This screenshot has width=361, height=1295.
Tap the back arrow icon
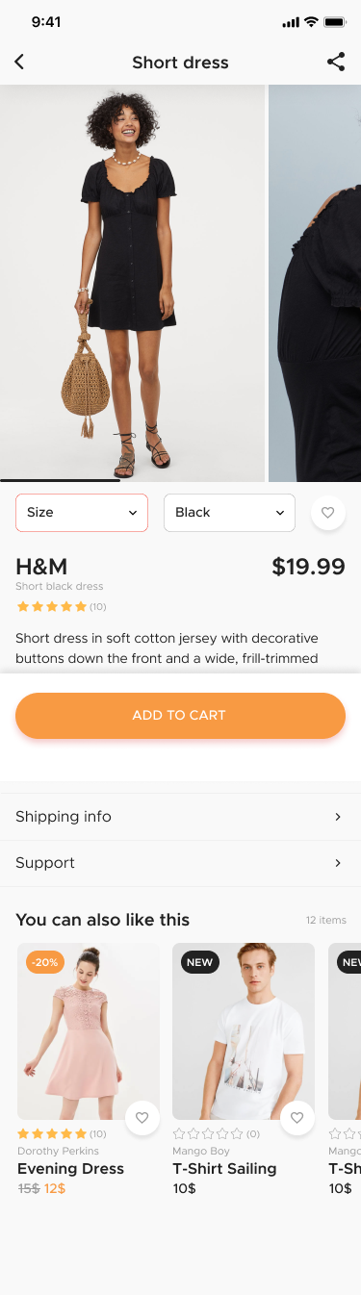pyautogui.click(x=19, y=63)
